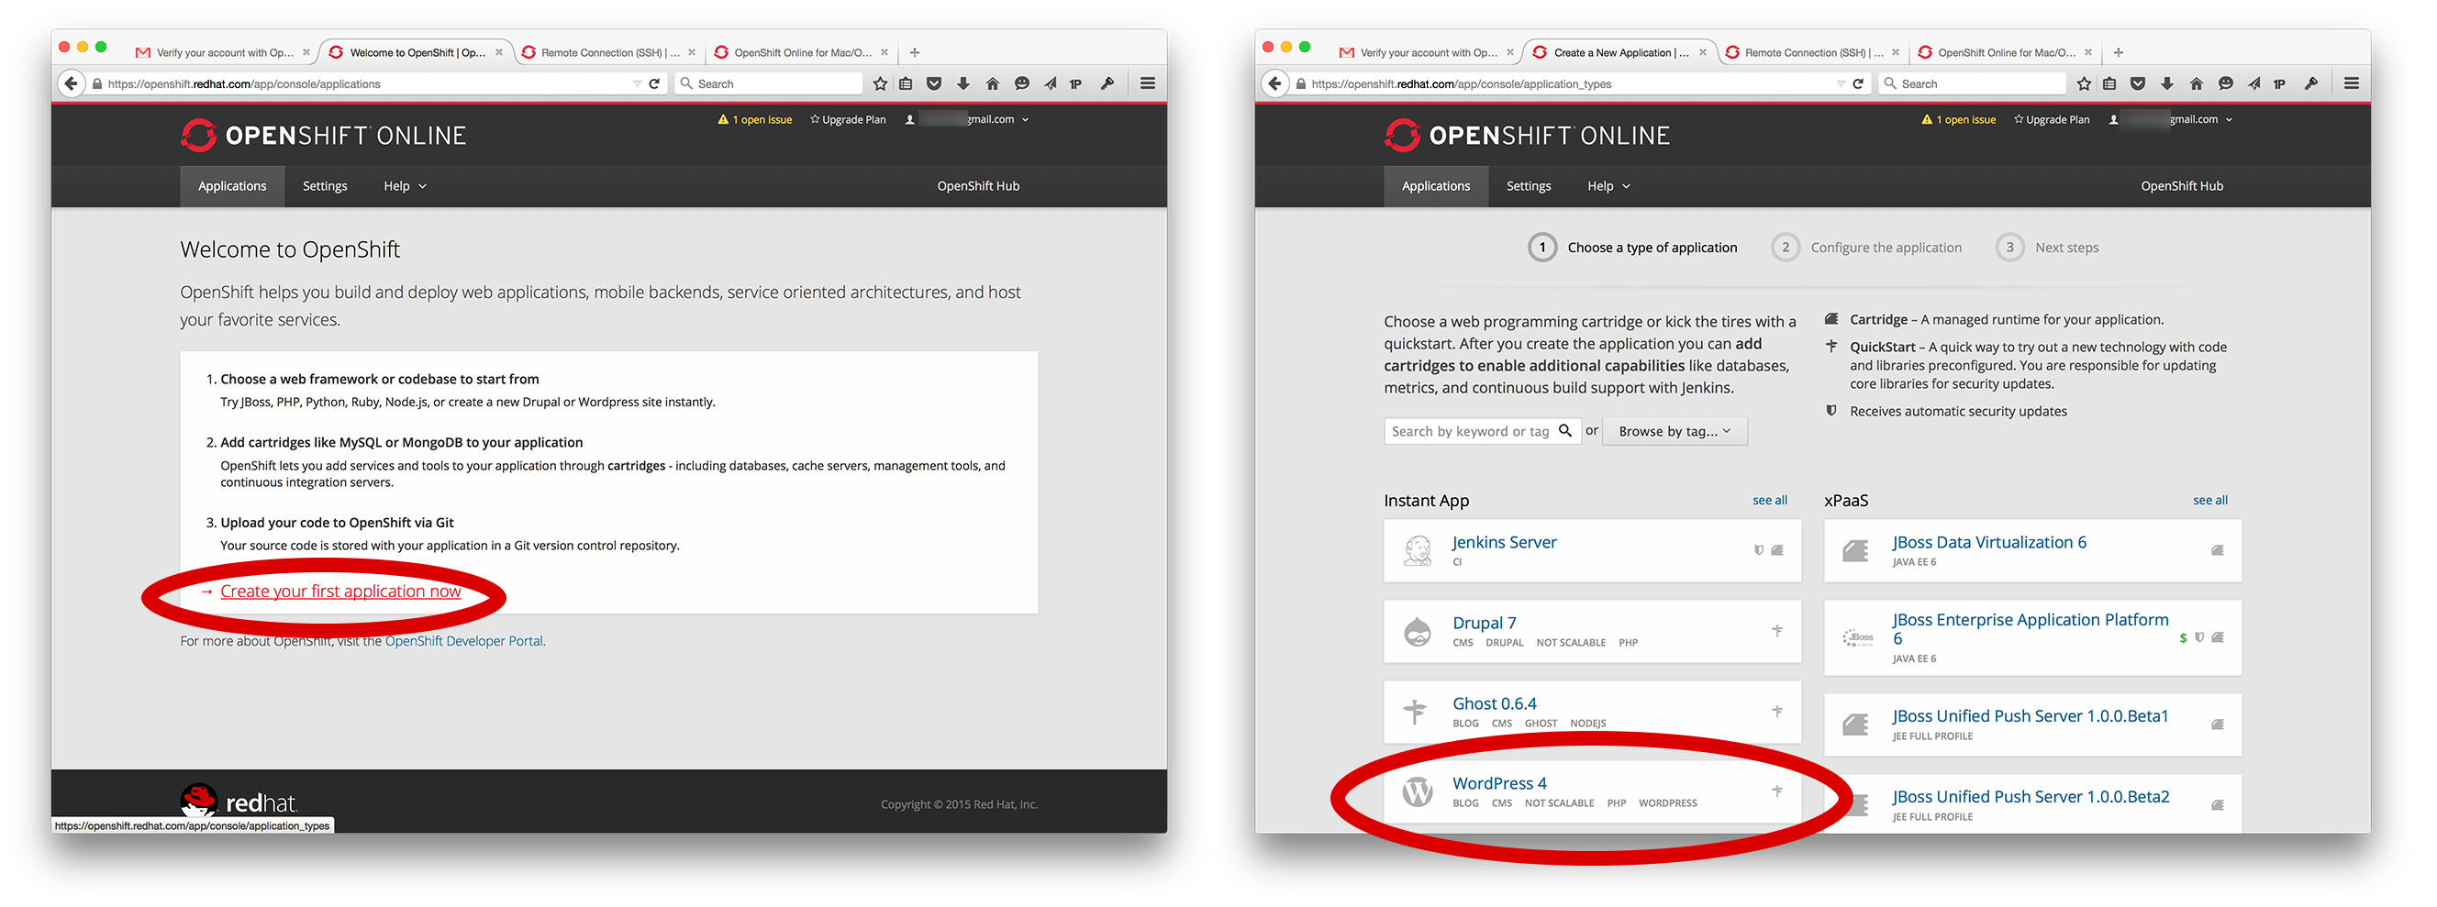Open the gmail.com account dropdown in the Create a New Application window
This screenshot has height=907, width=2437.
click(2171, 119)
